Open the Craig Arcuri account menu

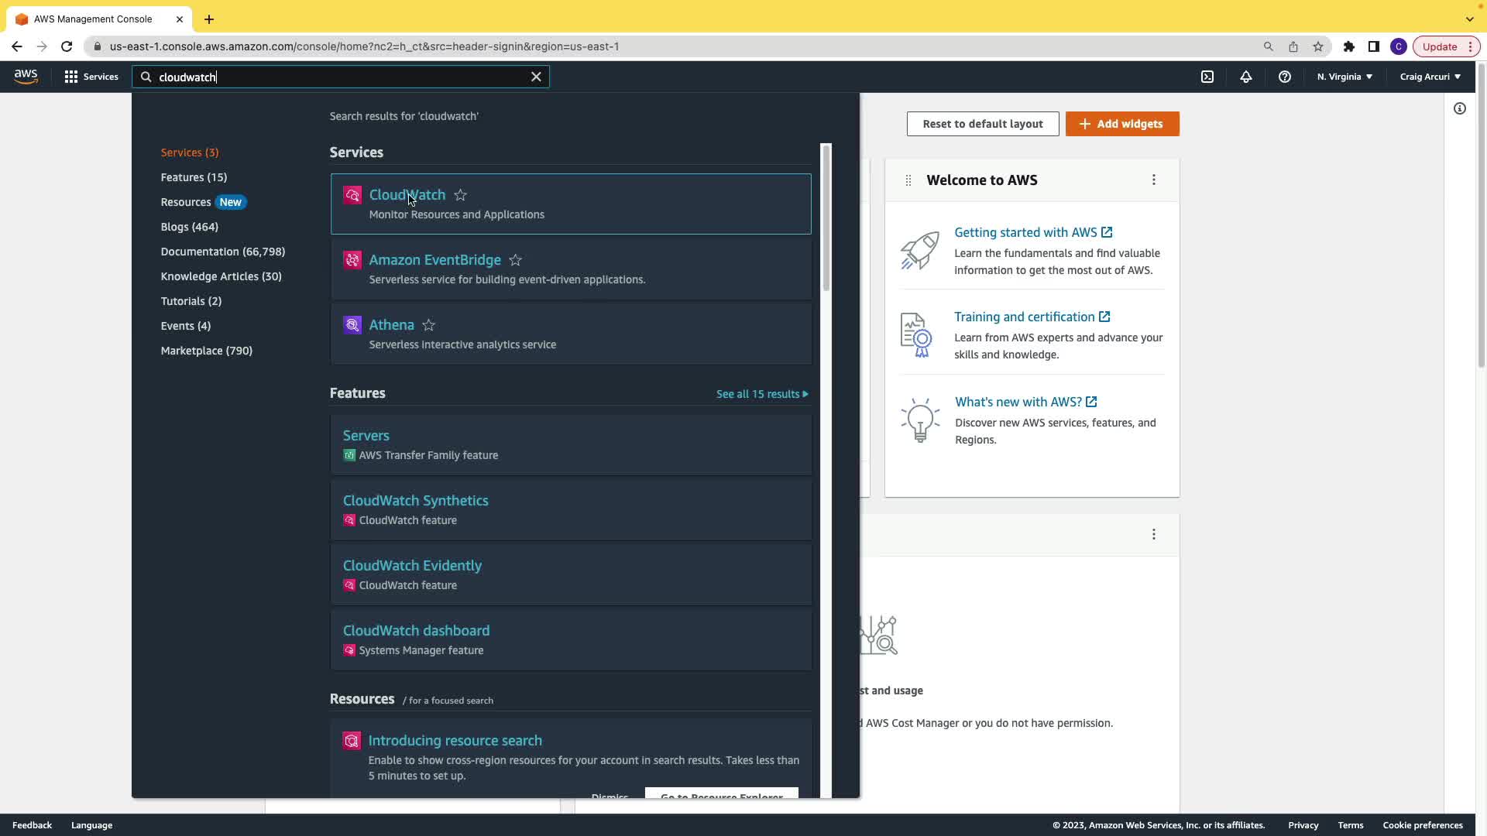(1430, 77)
